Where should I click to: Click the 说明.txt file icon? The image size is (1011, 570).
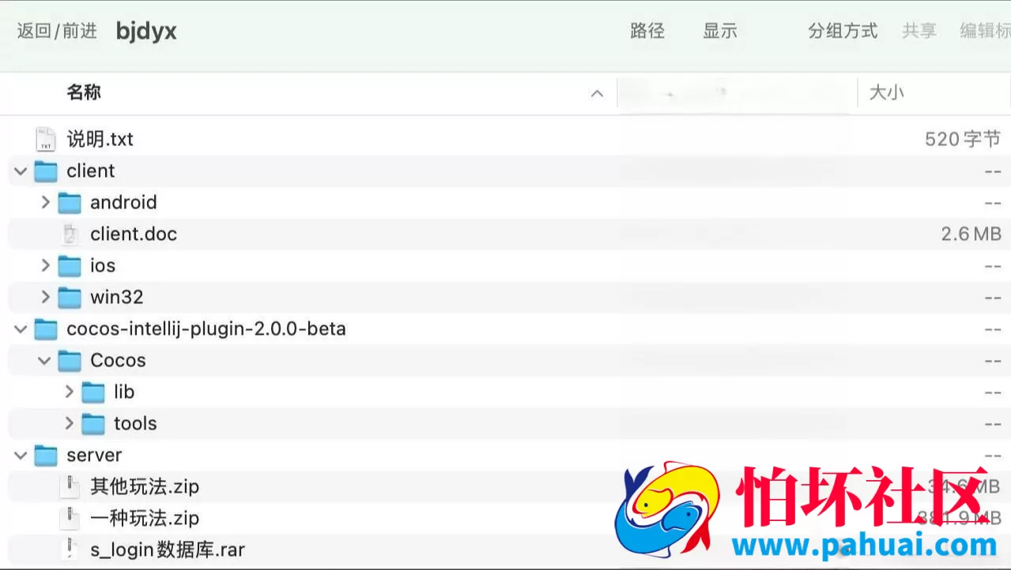[x=46, y=140]
